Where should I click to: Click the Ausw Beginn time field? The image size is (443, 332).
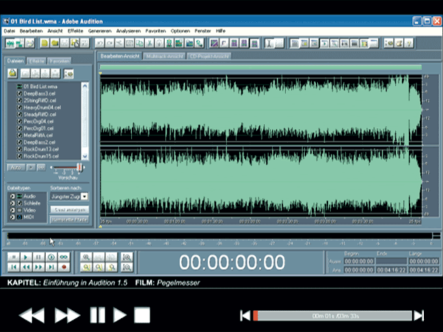tap(359, 262)
